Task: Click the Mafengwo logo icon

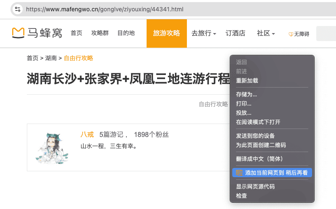Action: (18, 33)
